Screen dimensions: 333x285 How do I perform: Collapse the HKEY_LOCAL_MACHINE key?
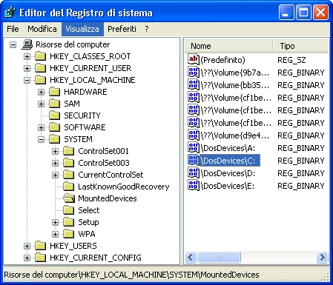(27, 80)
